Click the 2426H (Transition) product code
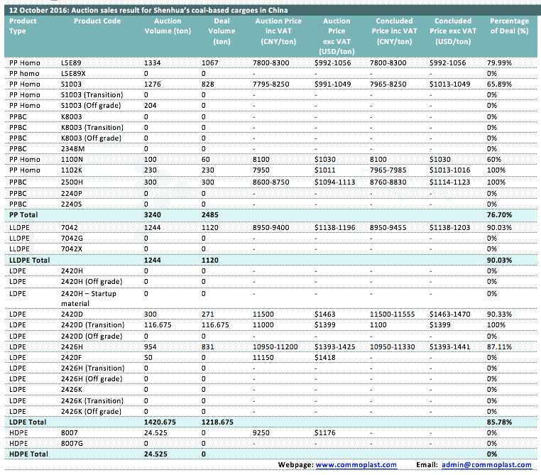Viewport: 541px width, 475px height. point(93,368)
